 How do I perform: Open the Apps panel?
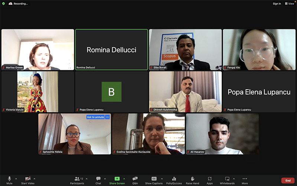[209, 180]
